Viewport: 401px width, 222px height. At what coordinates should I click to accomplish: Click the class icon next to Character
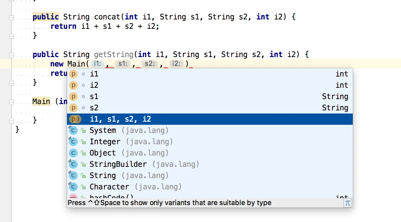click(73, 187)
